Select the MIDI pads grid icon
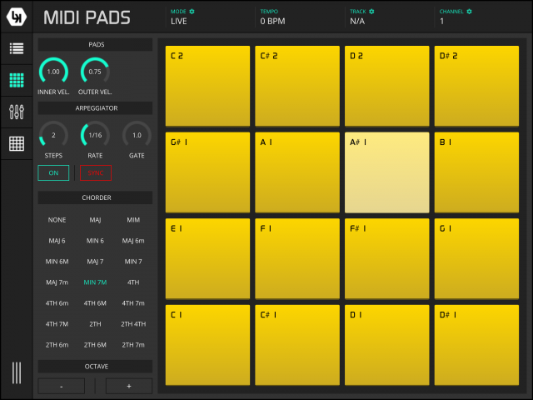Image resolution: width=533 pixels, height=400 pixels. click(x=17, y=81)
